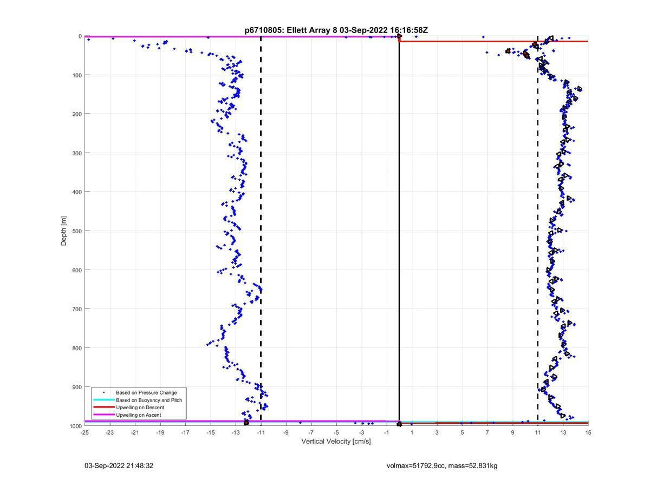Click the 'Upwelling on Descent' legend entry

(x=140, y=408)
